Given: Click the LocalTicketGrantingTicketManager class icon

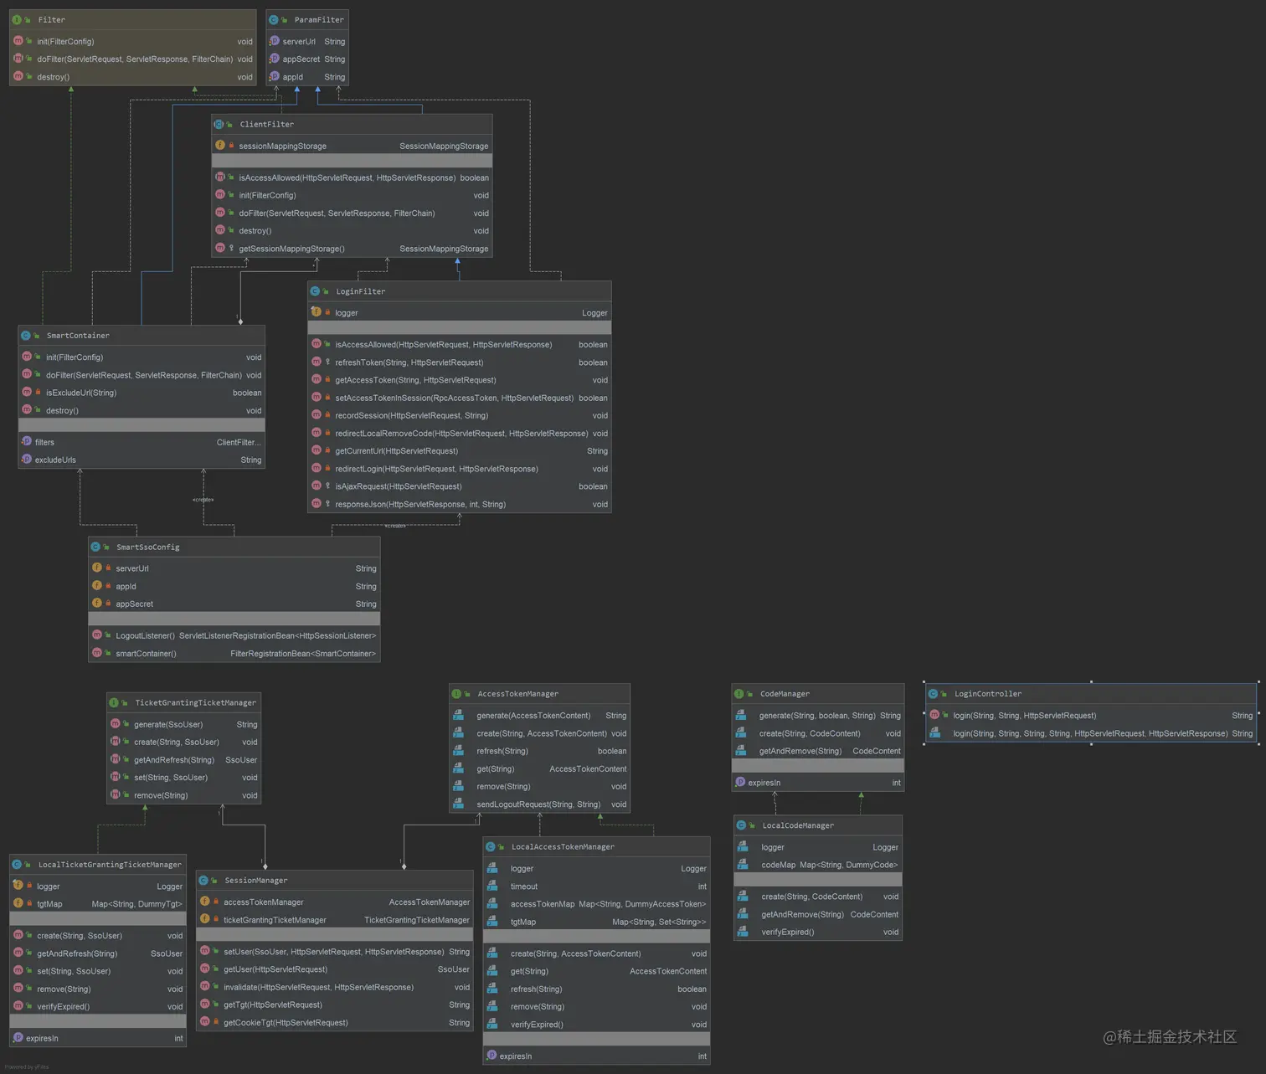Looking at the screenshot, I should [x=17, y=864].
